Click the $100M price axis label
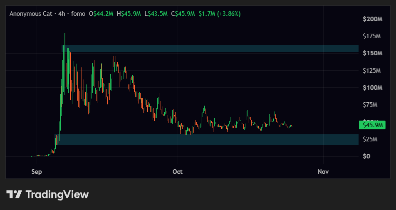 [x=373, y=88]
